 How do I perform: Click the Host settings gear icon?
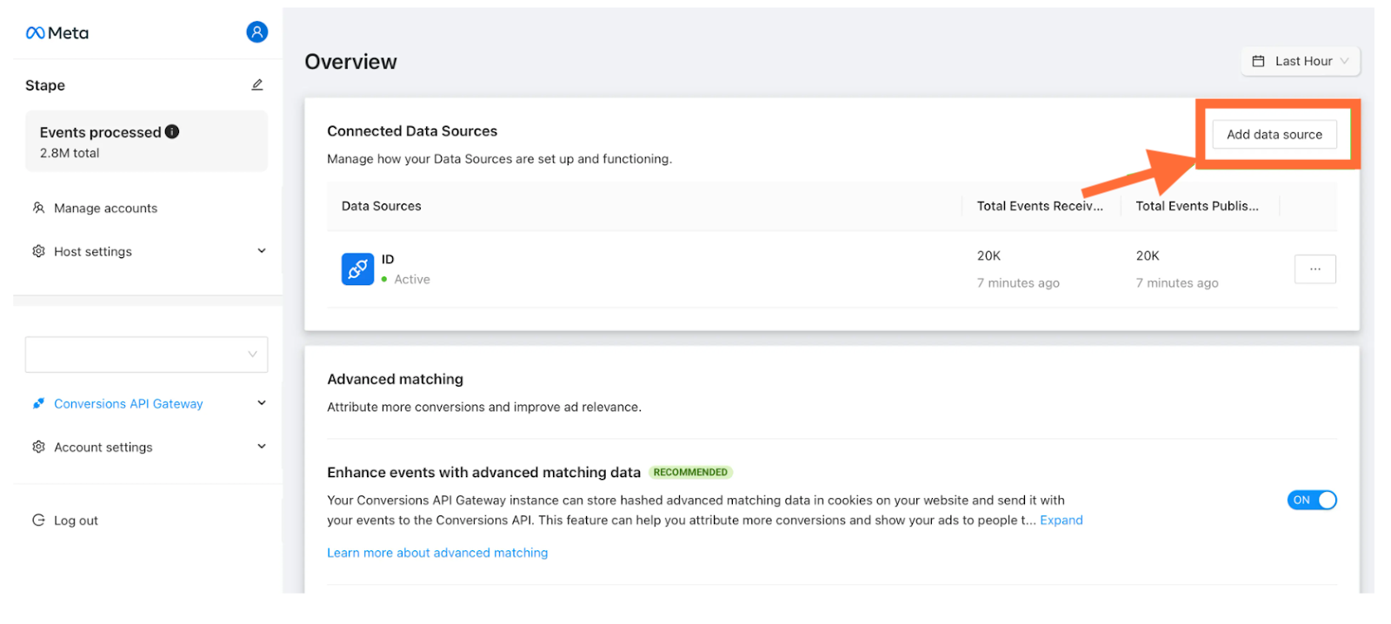pos(38,251)
